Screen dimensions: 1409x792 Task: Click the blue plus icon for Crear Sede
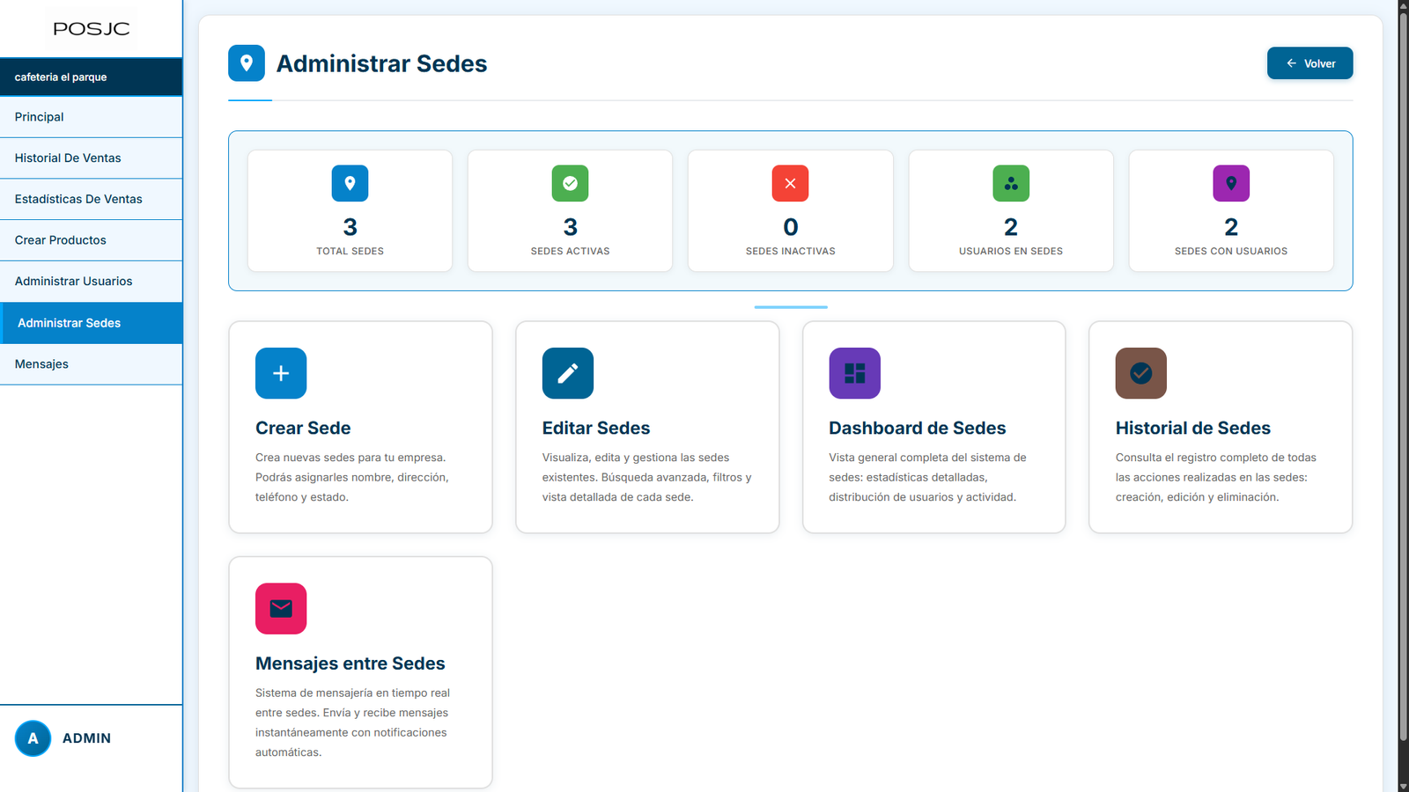[281, 373]
